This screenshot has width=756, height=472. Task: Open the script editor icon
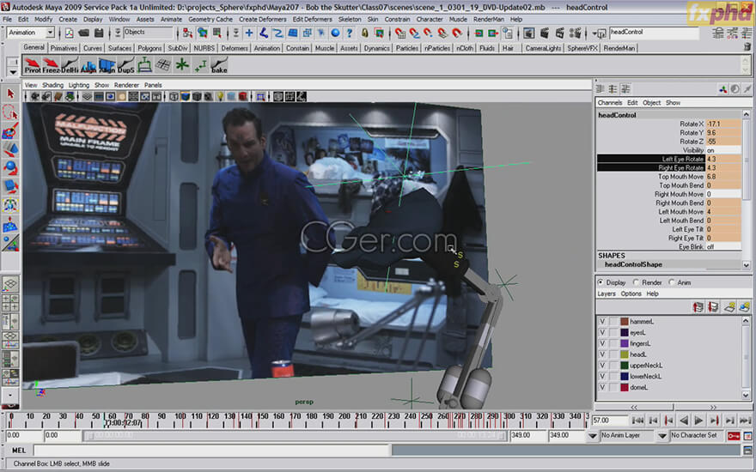coord(747,451)
